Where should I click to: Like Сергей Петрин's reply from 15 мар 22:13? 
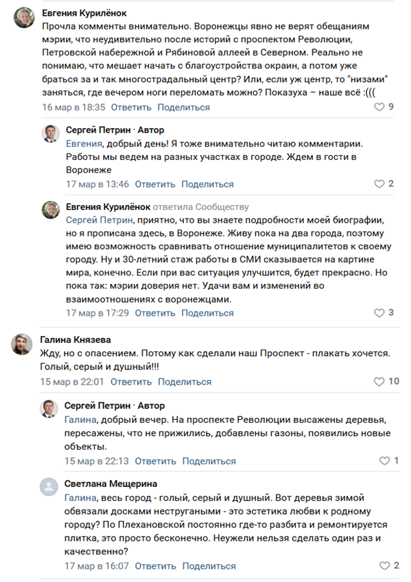click(x=385, y=461)
